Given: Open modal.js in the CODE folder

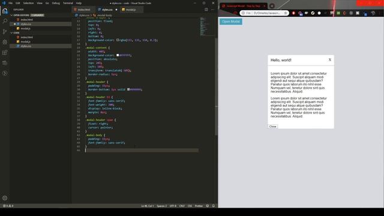Looking at the screenshot, I should tap(40, 41).
